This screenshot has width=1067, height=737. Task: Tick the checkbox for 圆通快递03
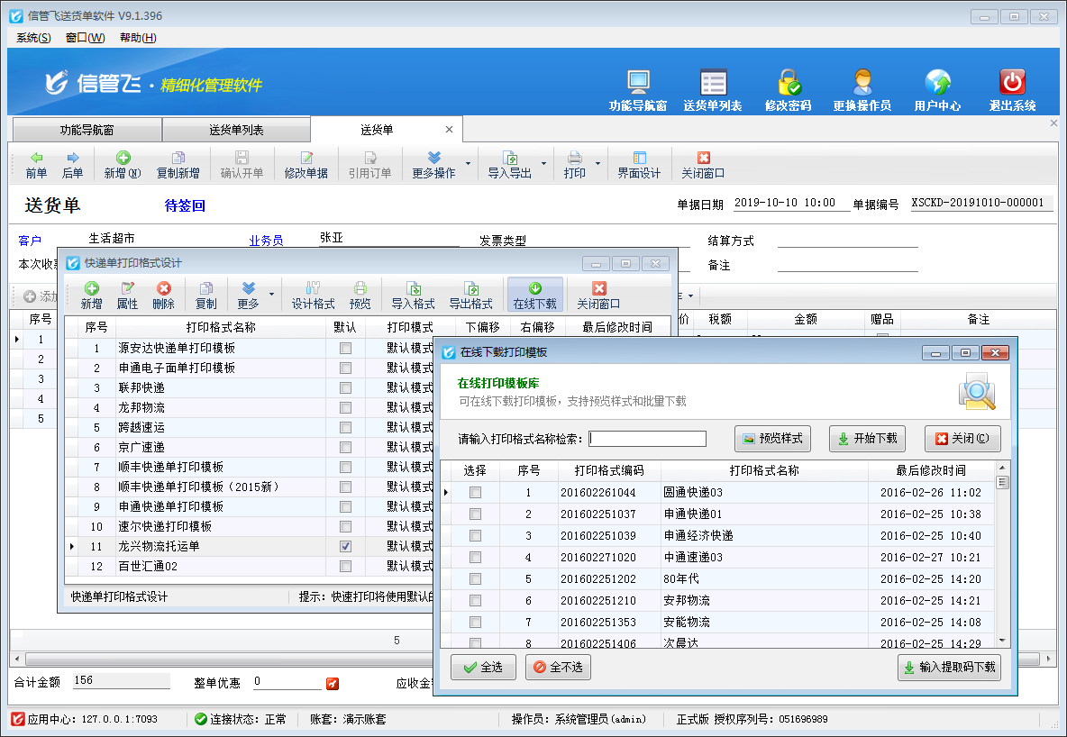475,492
